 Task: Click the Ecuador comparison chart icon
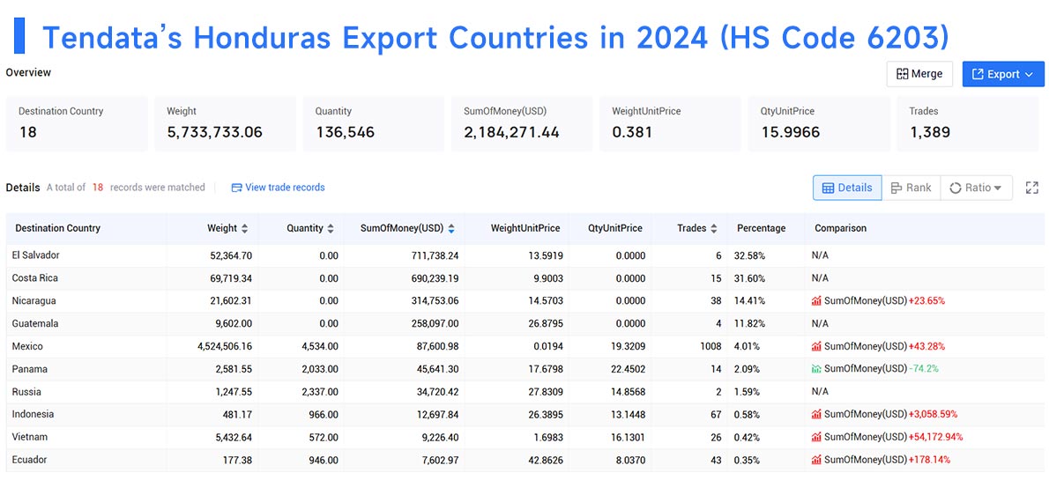pyautogui.click(x=816, y=460)
